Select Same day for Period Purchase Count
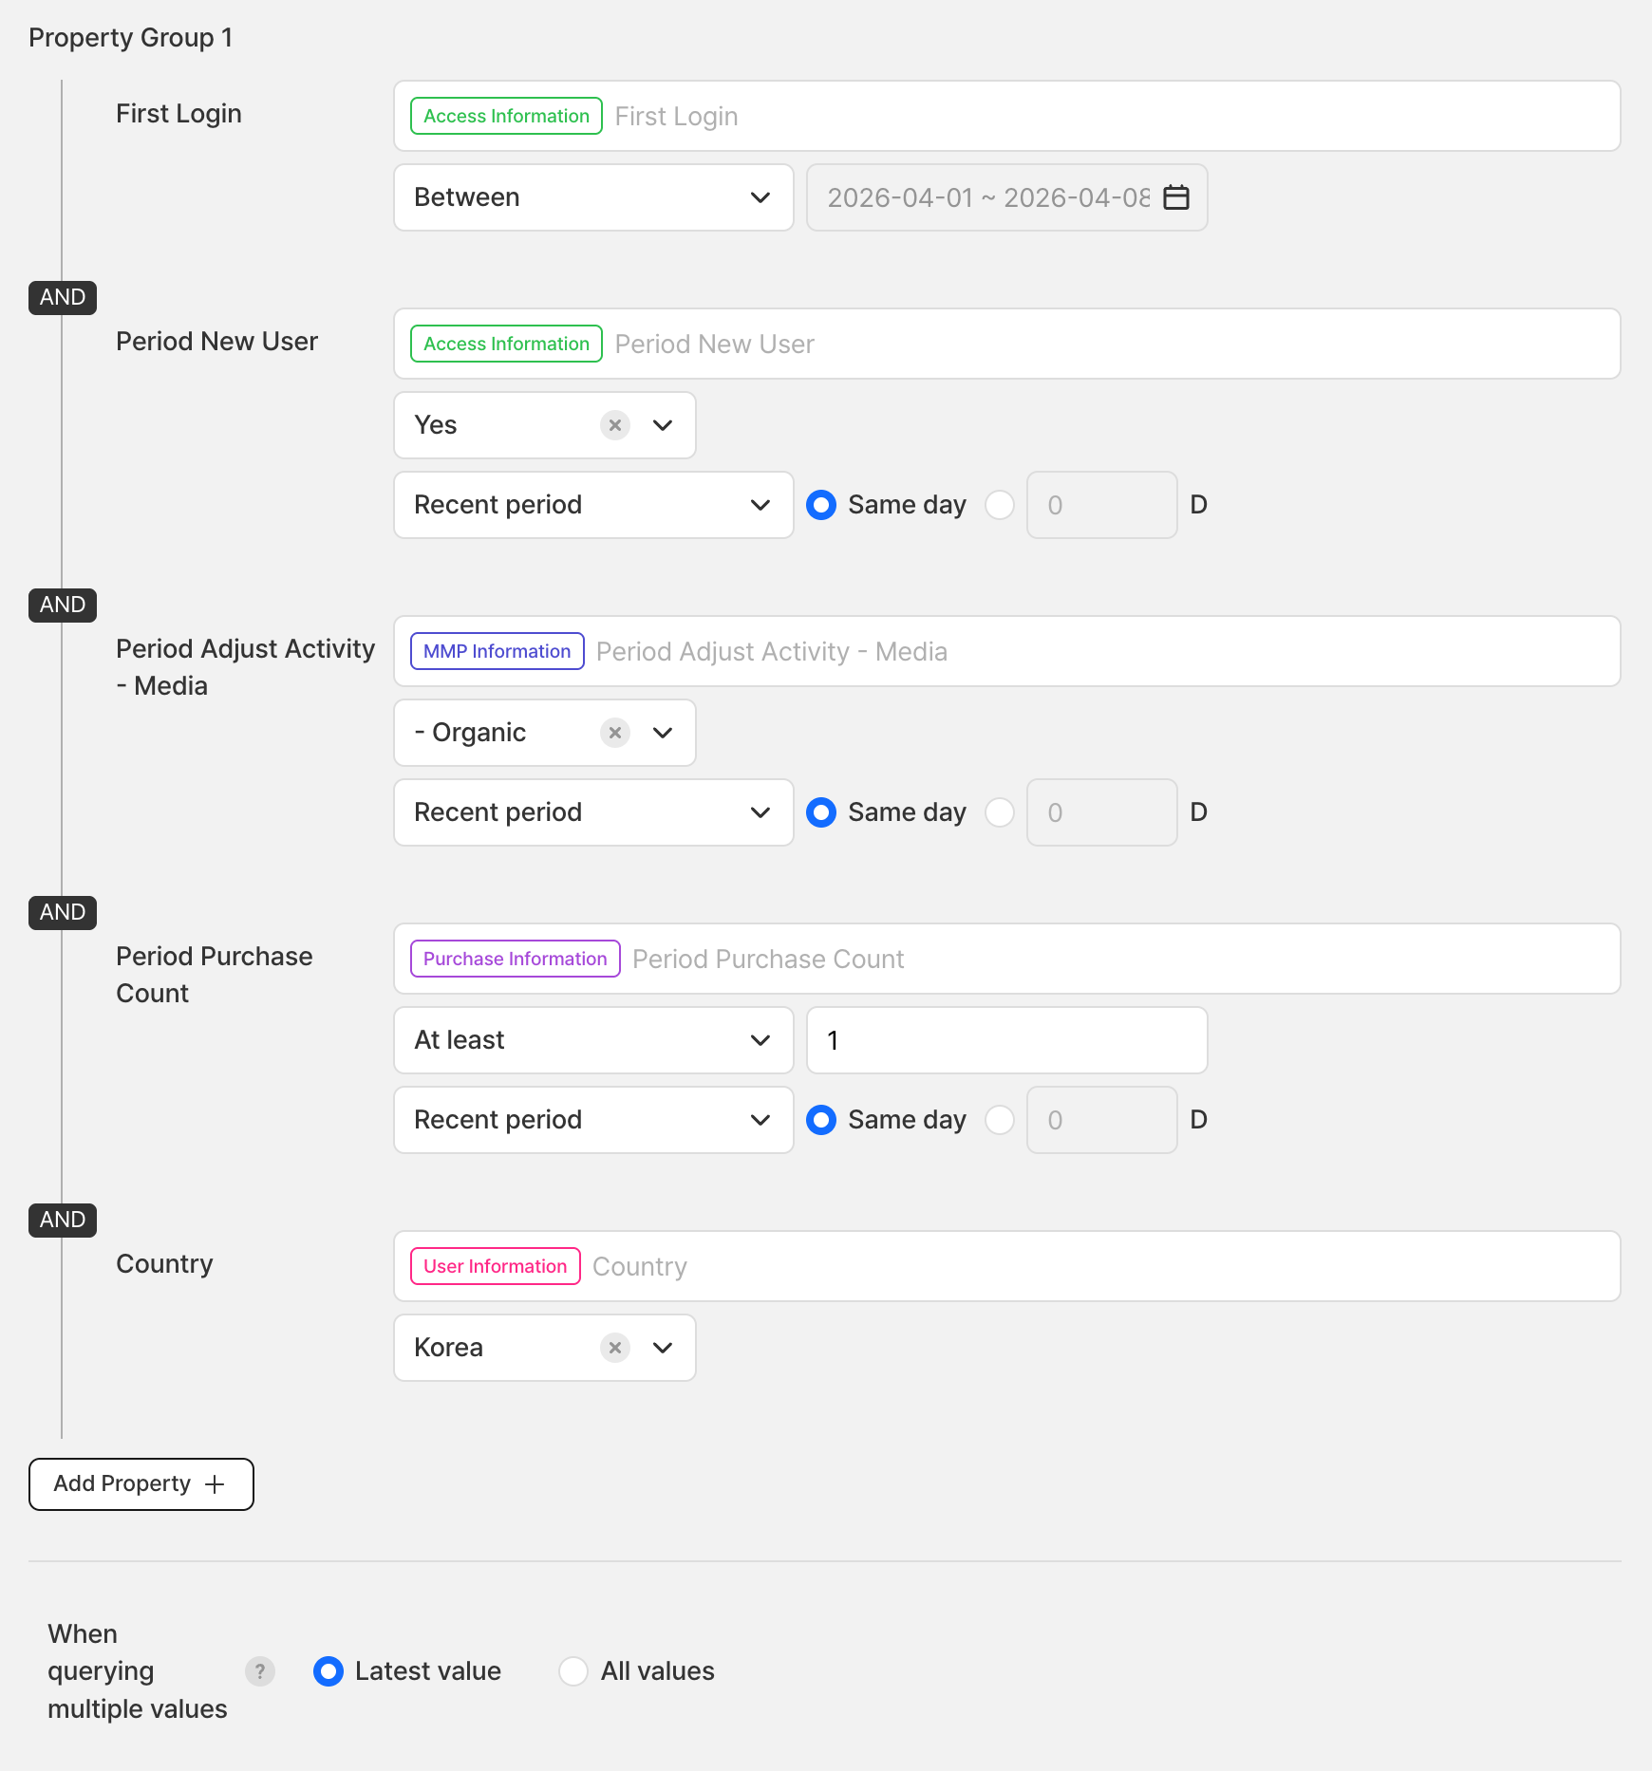Screen dimensions: 1652x1771 pyautogui.click(x=821, y=1120)
